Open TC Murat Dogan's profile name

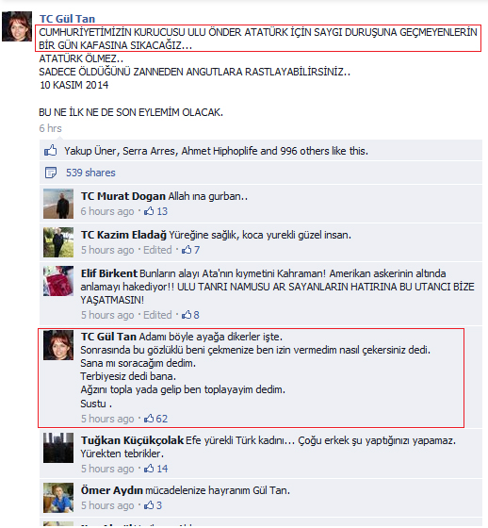coord(123,196)
